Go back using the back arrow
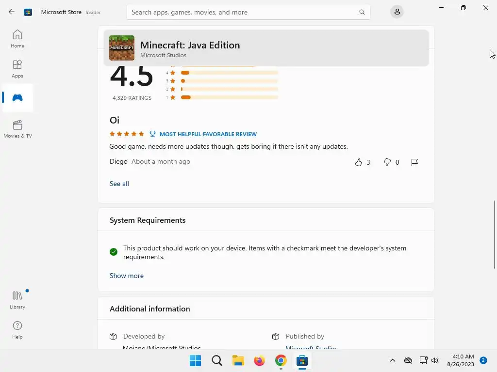Image resolution: width=497 pixels, height=372 pixels. 12,12
